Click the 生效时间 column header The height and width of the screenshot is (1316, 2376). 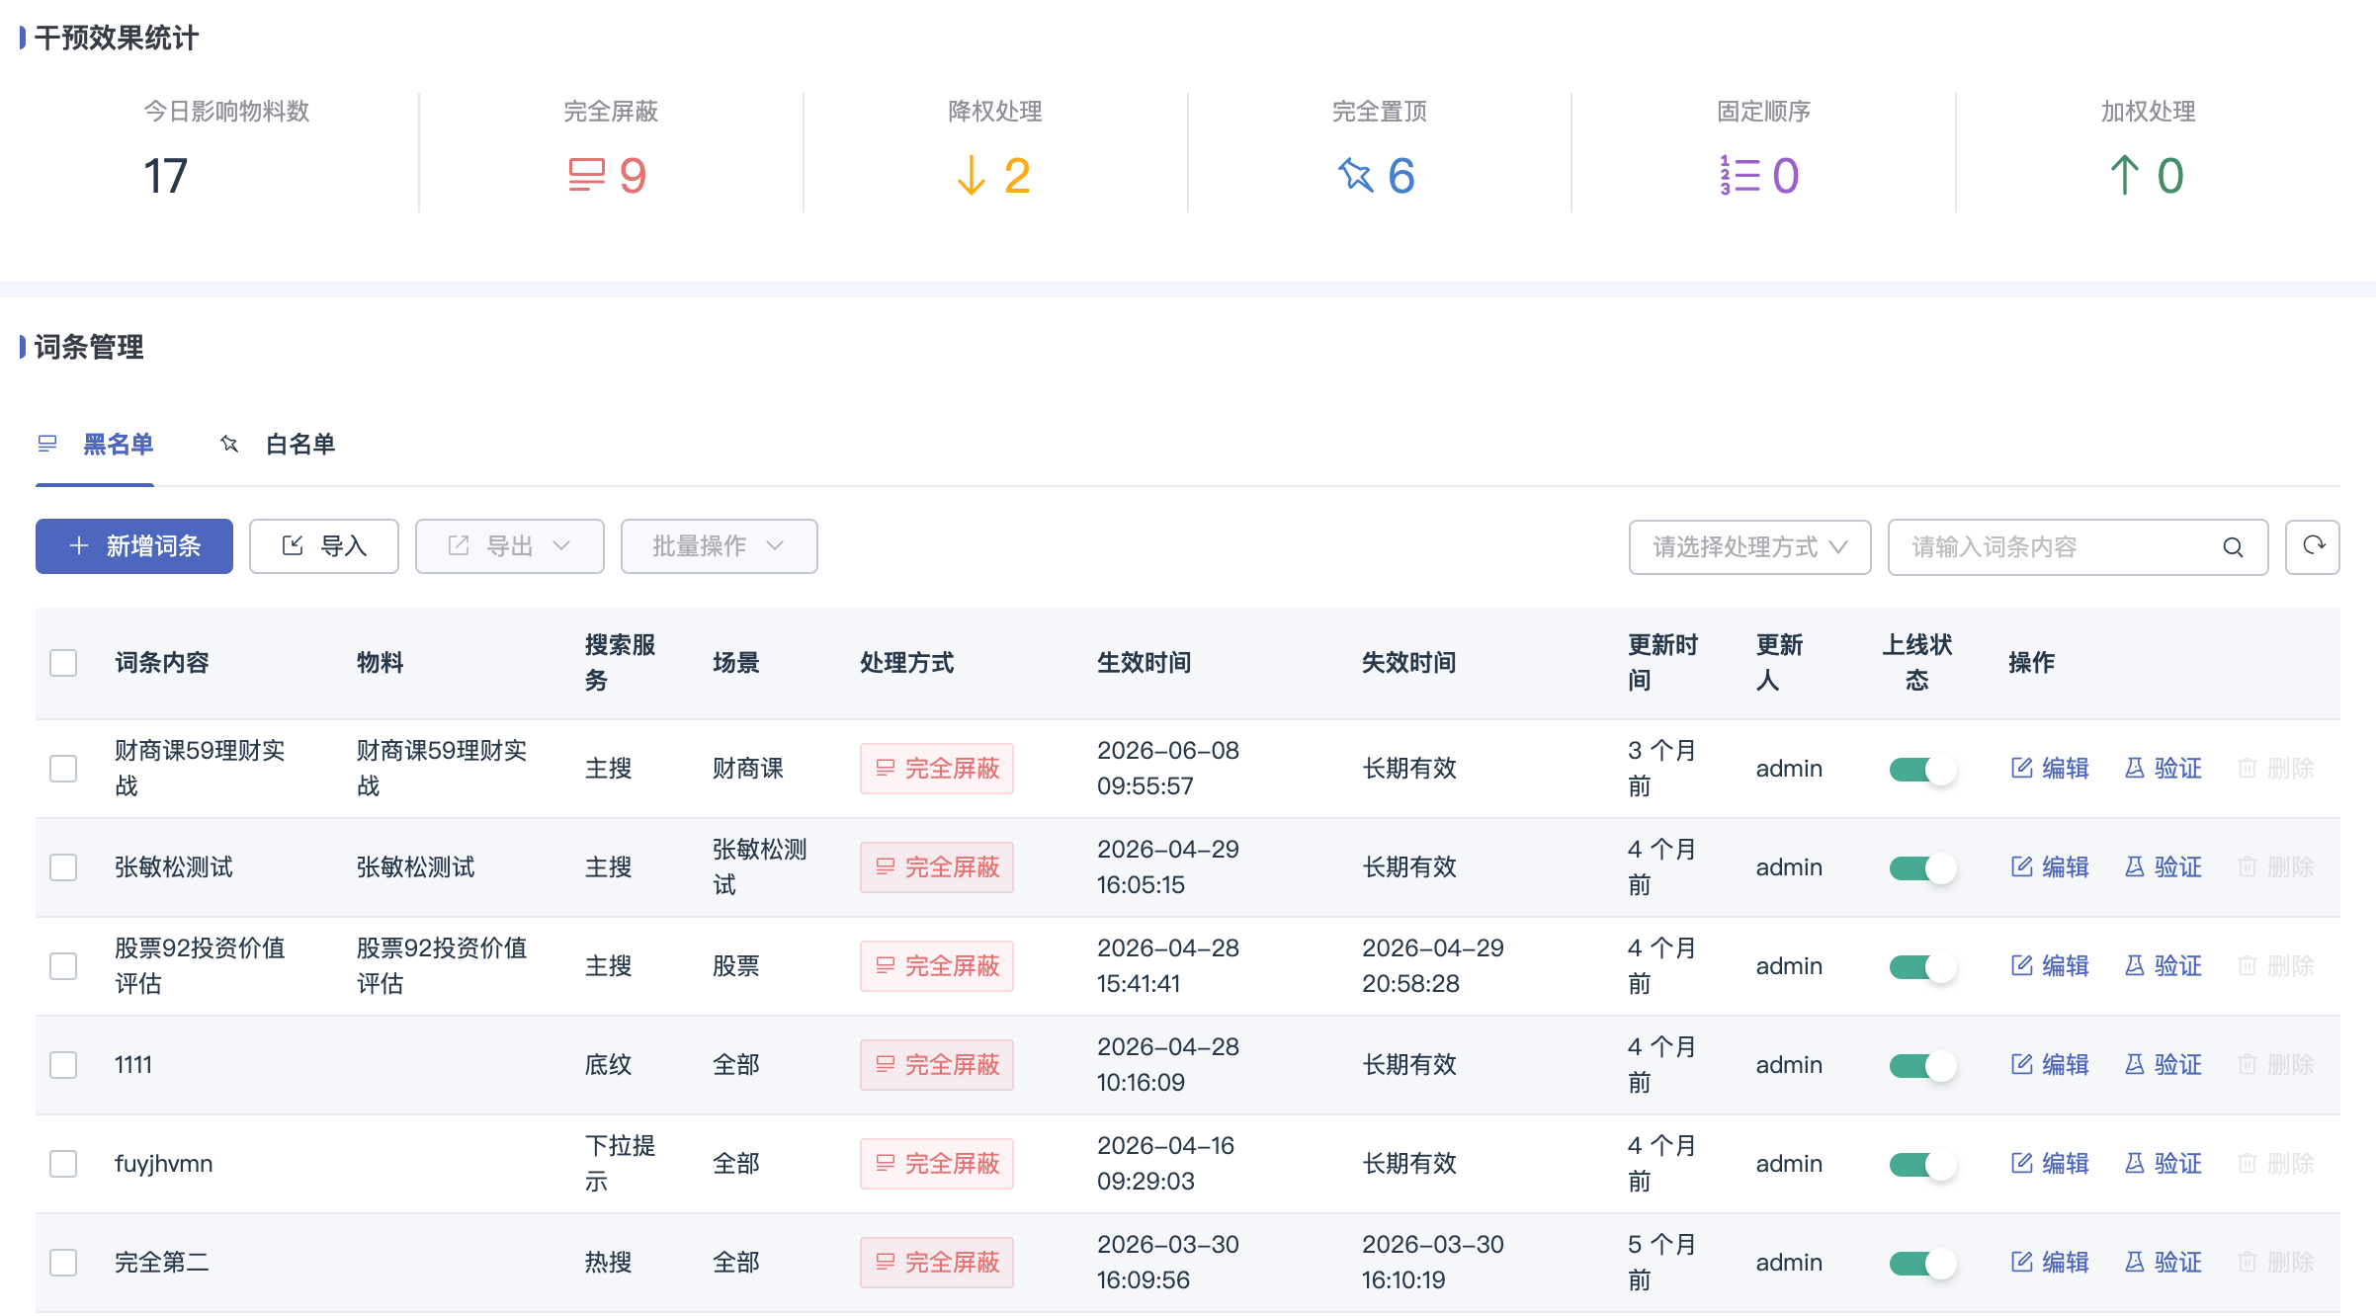[1145, 663]
